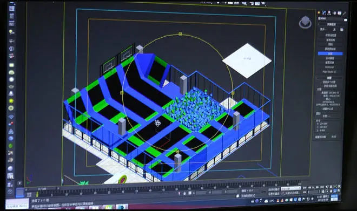Click the yellow-green disc icon in left toolbar
357x211 pixels.
coord(11,108)
